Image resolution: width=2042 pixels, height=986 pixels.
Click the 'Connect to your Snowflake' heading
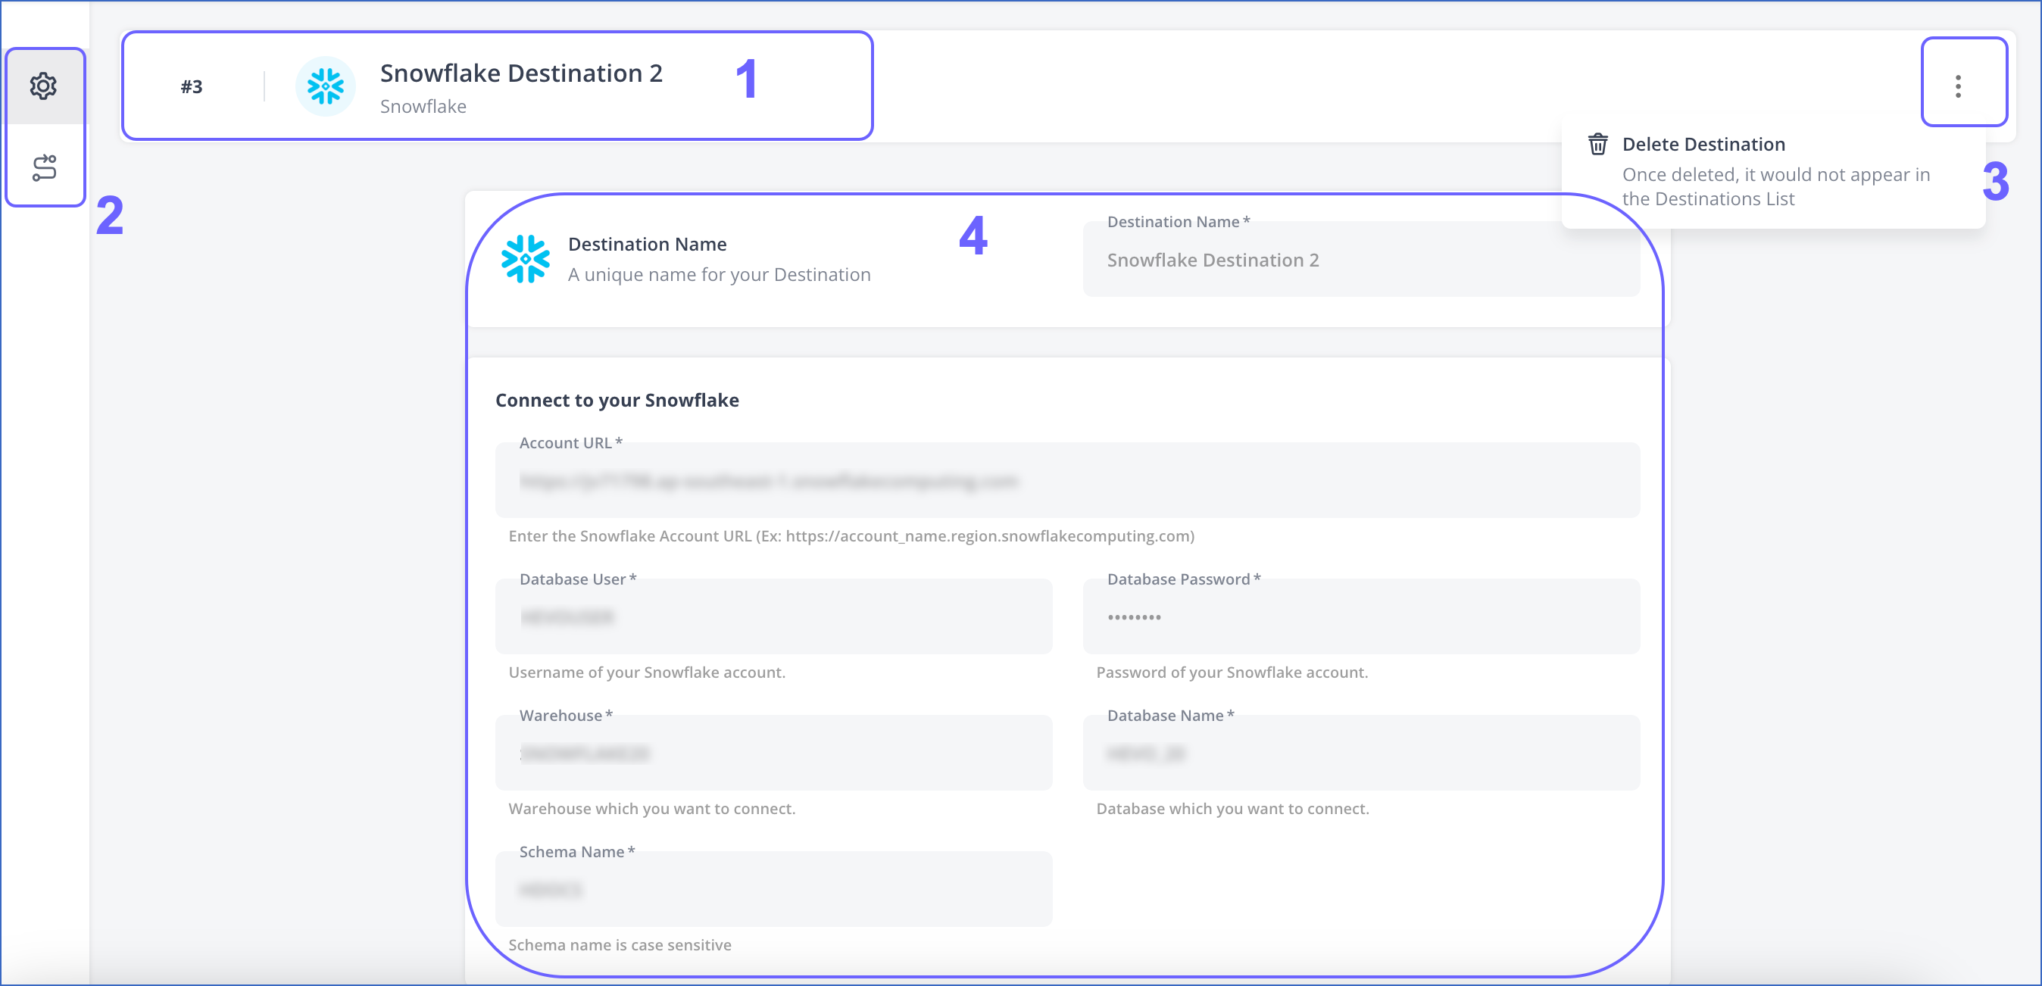click(x=617, y=401)
